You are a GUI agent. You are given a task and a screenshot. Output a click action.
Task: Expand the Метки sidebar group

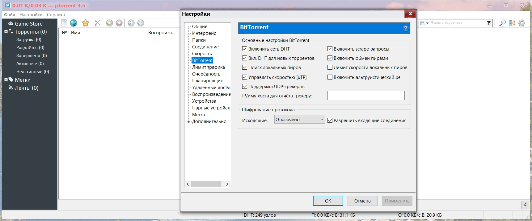tap(6, 80)
